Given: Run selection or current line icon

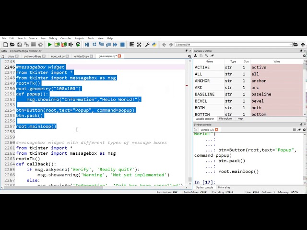Looking at the screenshot, I should pyautogui.click(x=71, y=45).
